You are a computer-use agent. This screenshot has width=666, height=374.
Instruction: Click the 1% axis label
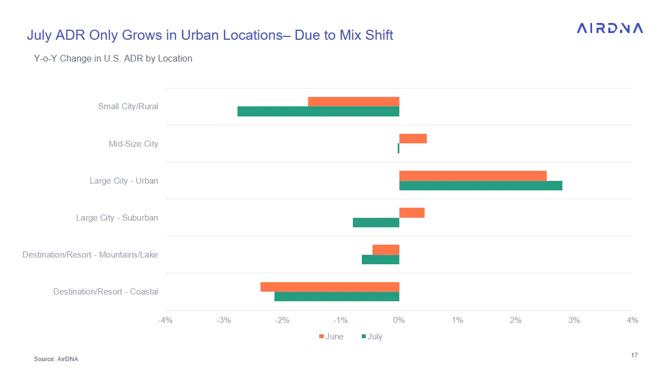tap(457, 320)
